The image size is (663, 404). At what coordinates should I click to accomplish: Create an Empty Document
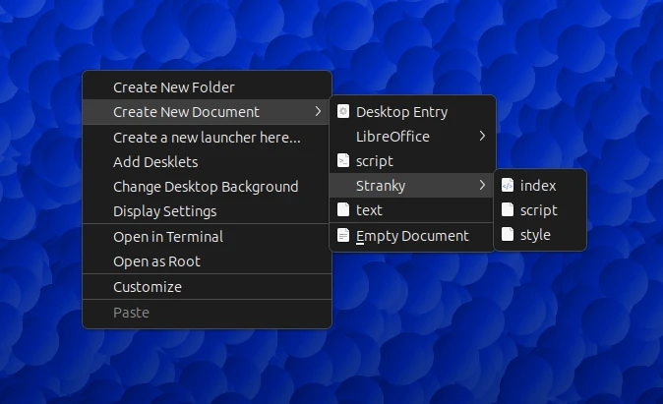tap(412, 235)
